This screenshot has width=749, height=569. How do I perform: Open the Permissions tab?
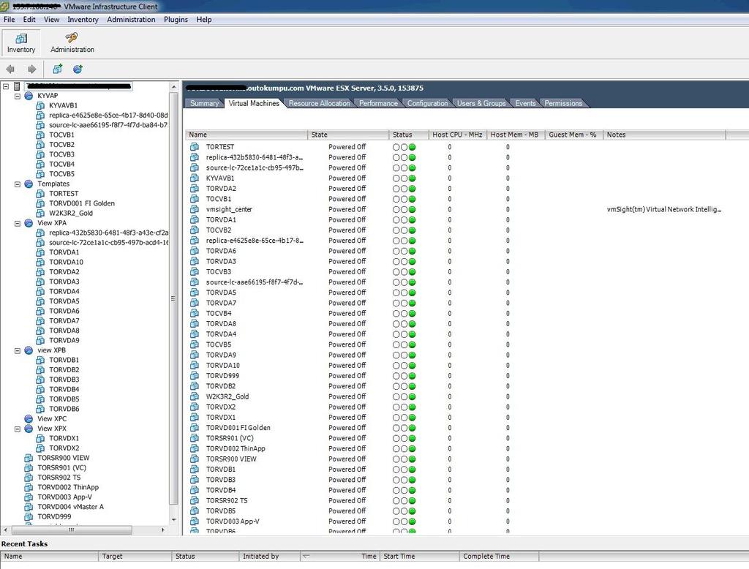[x=563, y=103]
